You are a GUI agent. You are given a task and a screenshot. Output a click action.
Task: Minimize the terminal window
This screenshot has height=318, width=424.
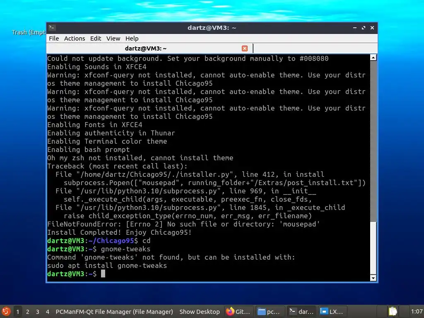(355, 28)
